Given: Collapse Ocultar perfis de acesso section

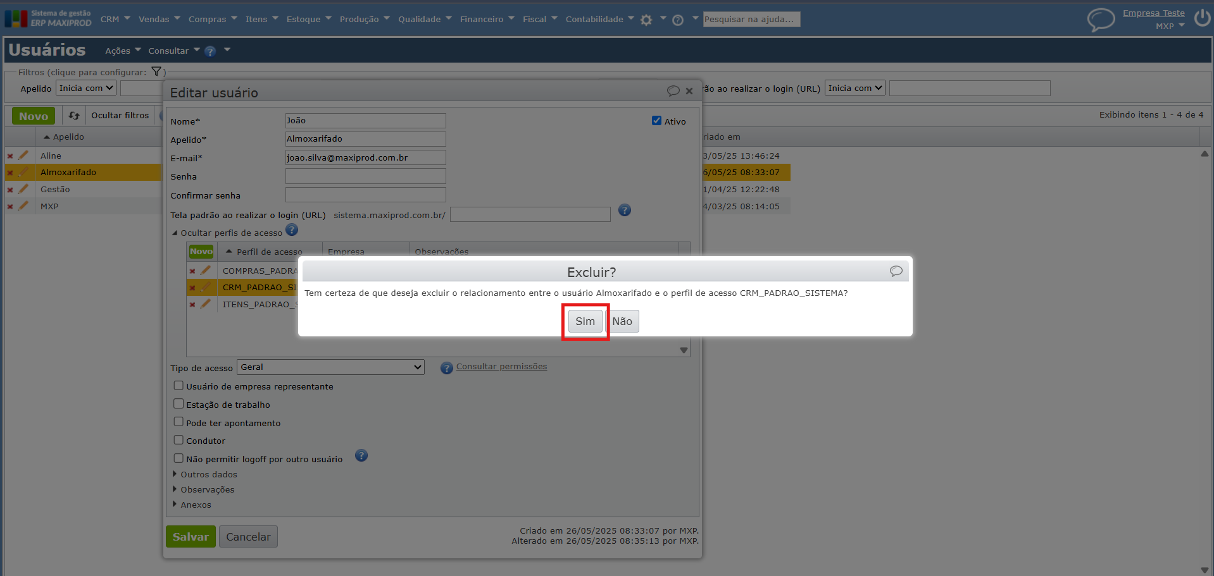Looking at the screenshot, I should 227,233.
